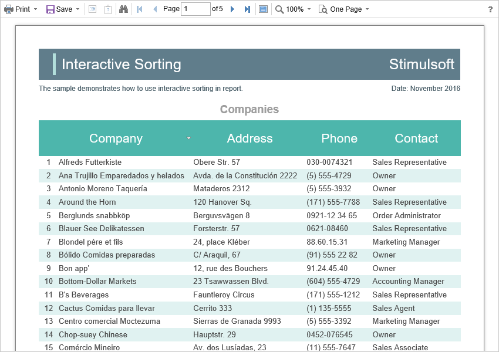Viewport: 499px width, 352px height.
Task: Go to the next page arrow
Action: 232,9
